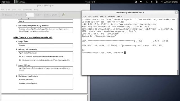The height and width of the screenshot is (101, 180).
Task: Go to Next page in PDF viewer
Action: 18,15
